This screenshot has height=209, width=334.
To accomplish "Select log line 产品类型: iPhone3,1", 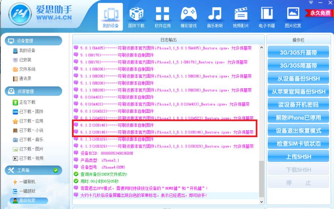I will click(x=100, y=160).
